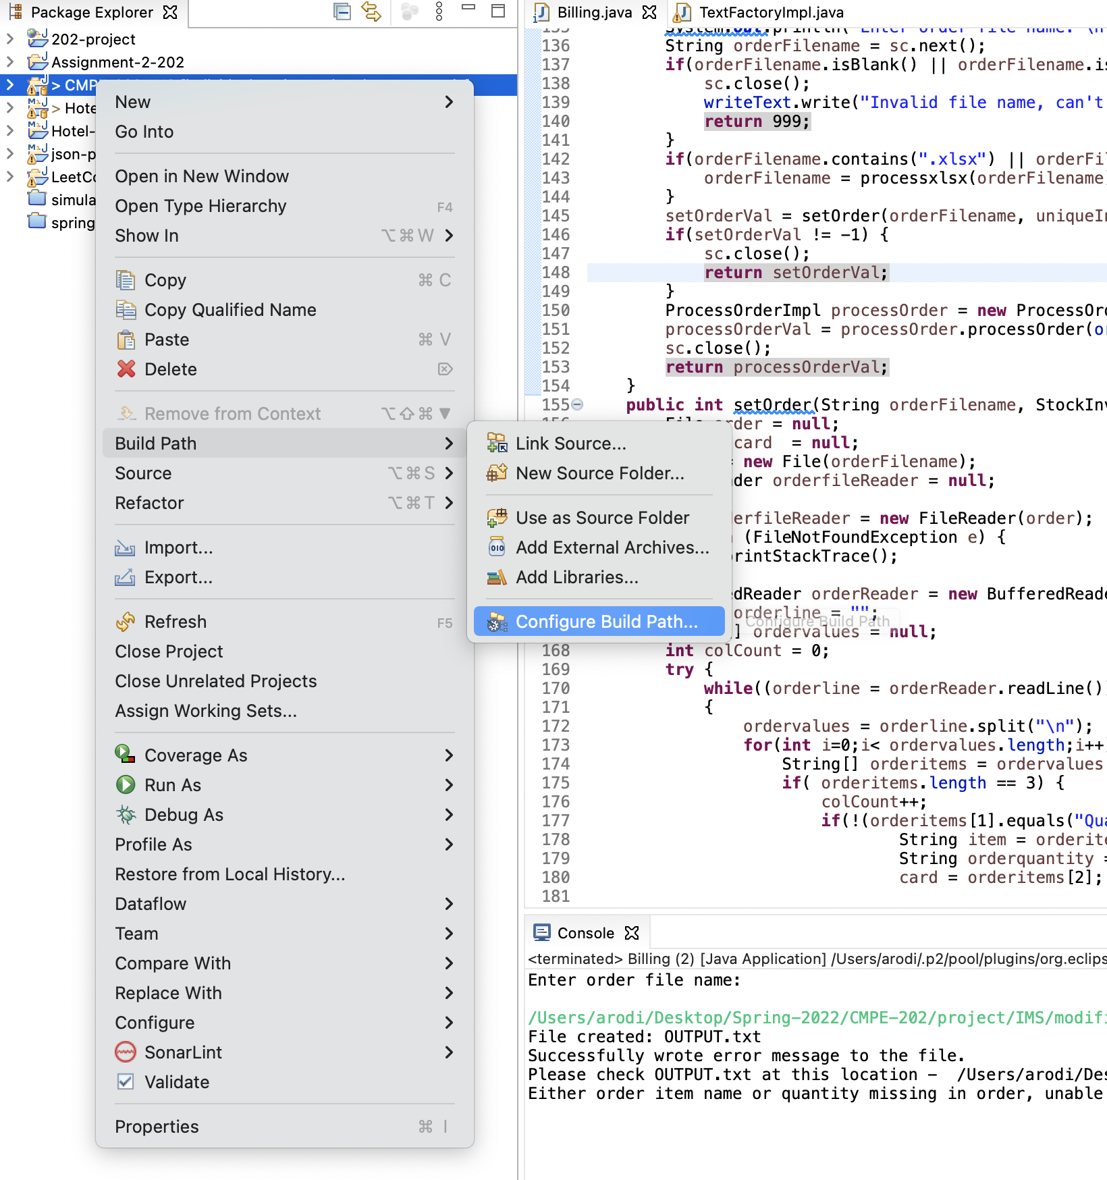Select Close Unrelated Projects
The image size is (1107, 1180).
click(x=284, y=681)
